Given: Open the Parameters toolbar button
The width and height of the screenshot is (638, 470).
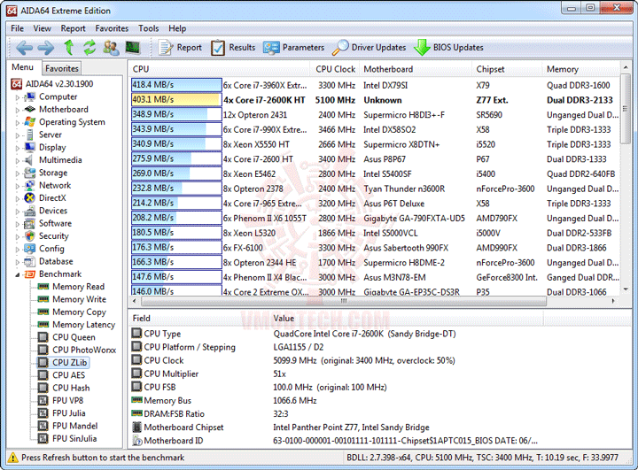Looking at the screenshot, I should (294, 48).
